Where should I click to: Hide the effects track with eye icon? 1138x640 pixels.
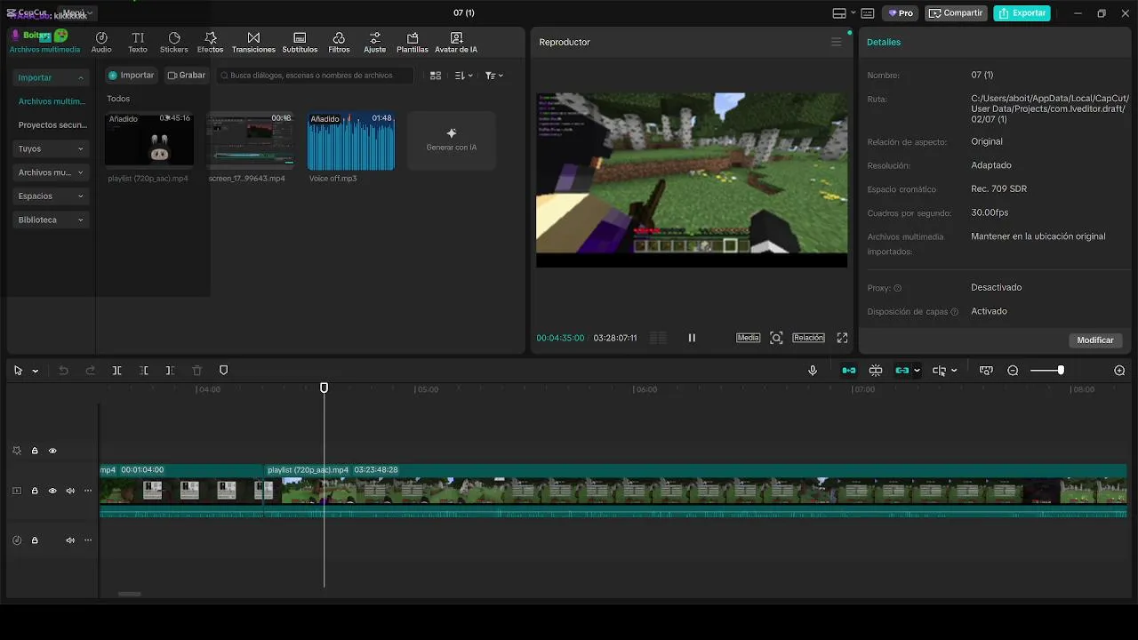click(52, 451)
